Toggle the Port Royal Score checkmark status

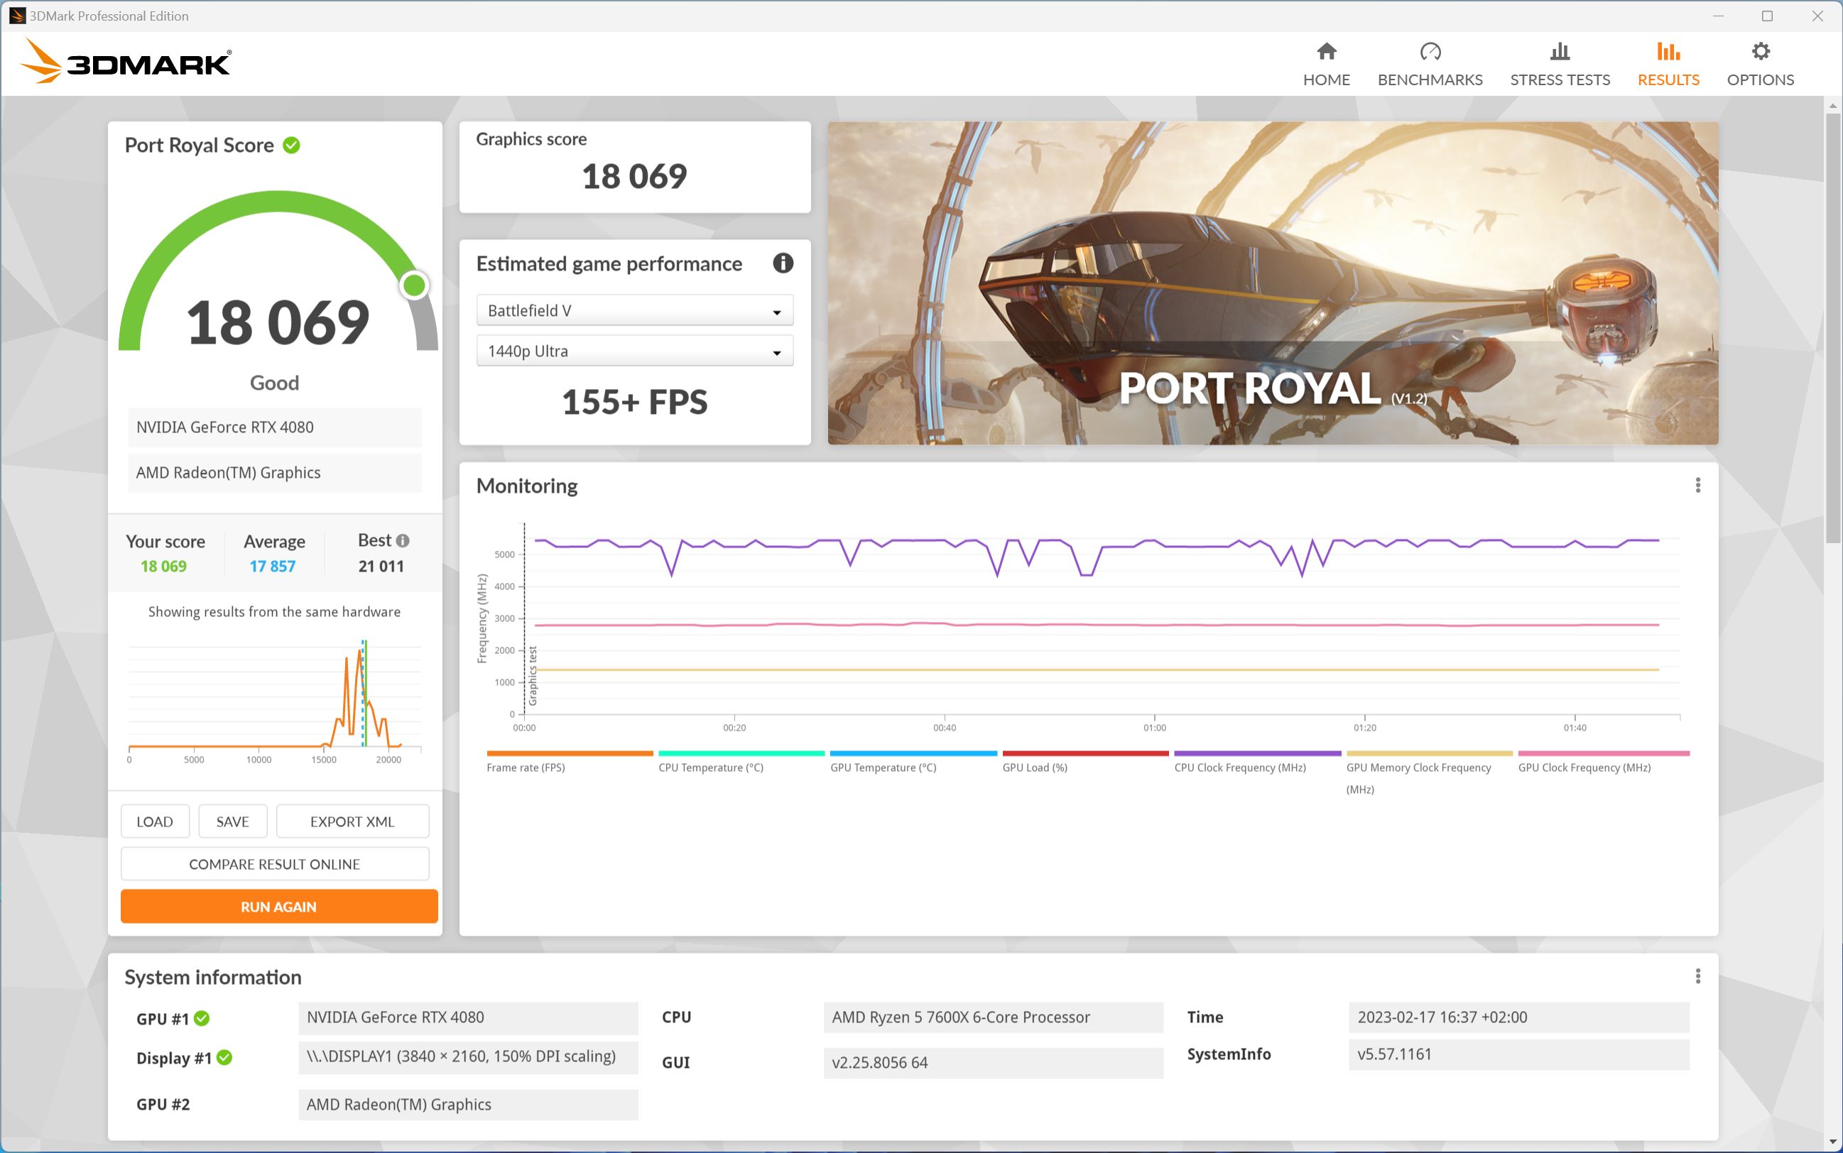295,145
